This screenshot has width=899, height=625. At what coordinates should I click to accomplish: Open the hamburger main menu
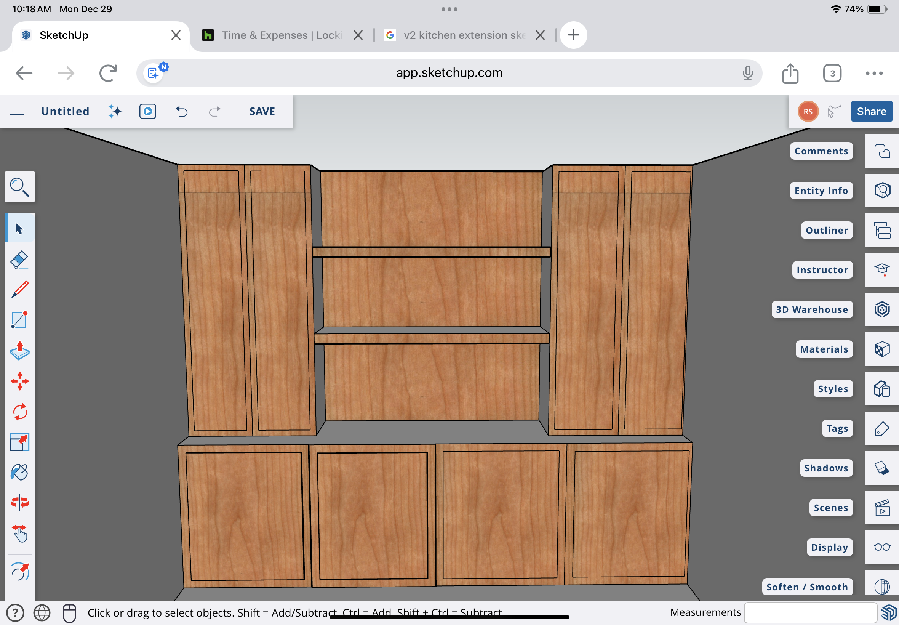tap(17, 111)
